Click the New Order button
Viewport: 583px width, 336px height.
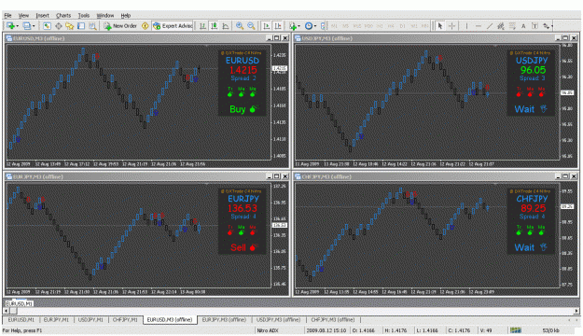(x=120, y=26)
